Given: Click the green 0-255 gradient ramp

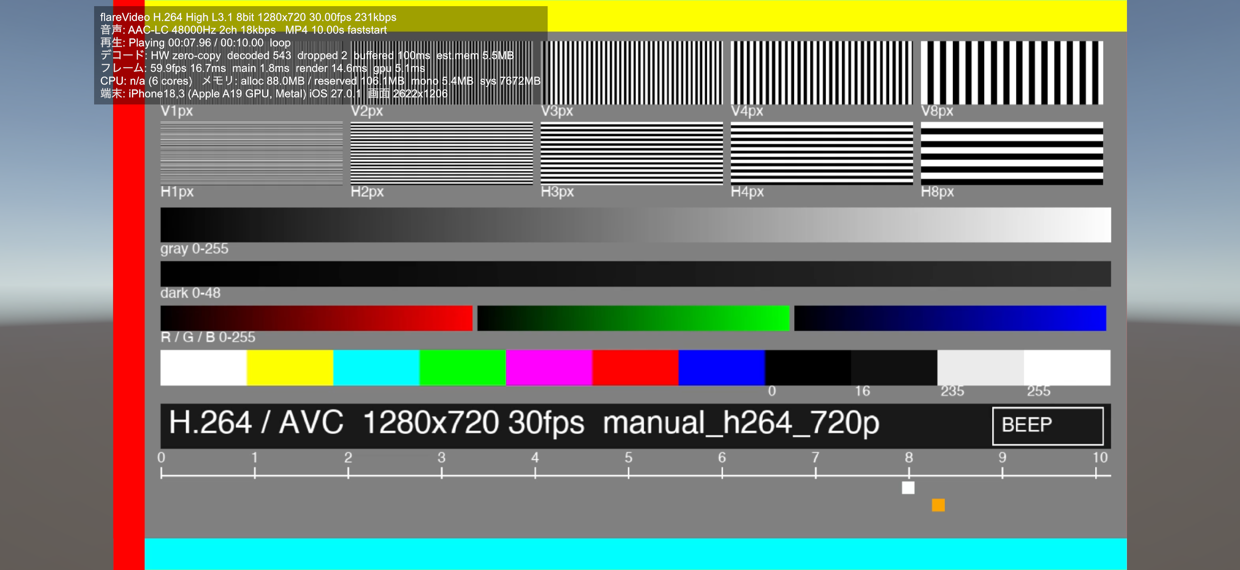Looking at the screenshot, I should tap(633, 318).
